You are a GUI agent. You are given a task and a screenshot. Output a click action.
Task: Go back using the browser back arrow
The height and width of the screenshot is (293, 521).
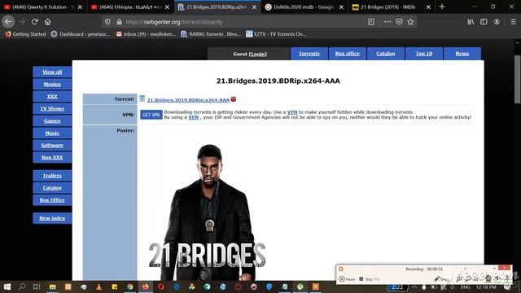click(x=8, y=22)
